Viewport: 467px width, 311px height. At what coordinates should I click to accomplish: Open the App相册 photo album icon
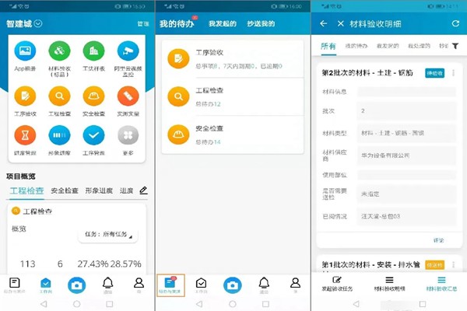pyautogui.click(x=25, y=52)
